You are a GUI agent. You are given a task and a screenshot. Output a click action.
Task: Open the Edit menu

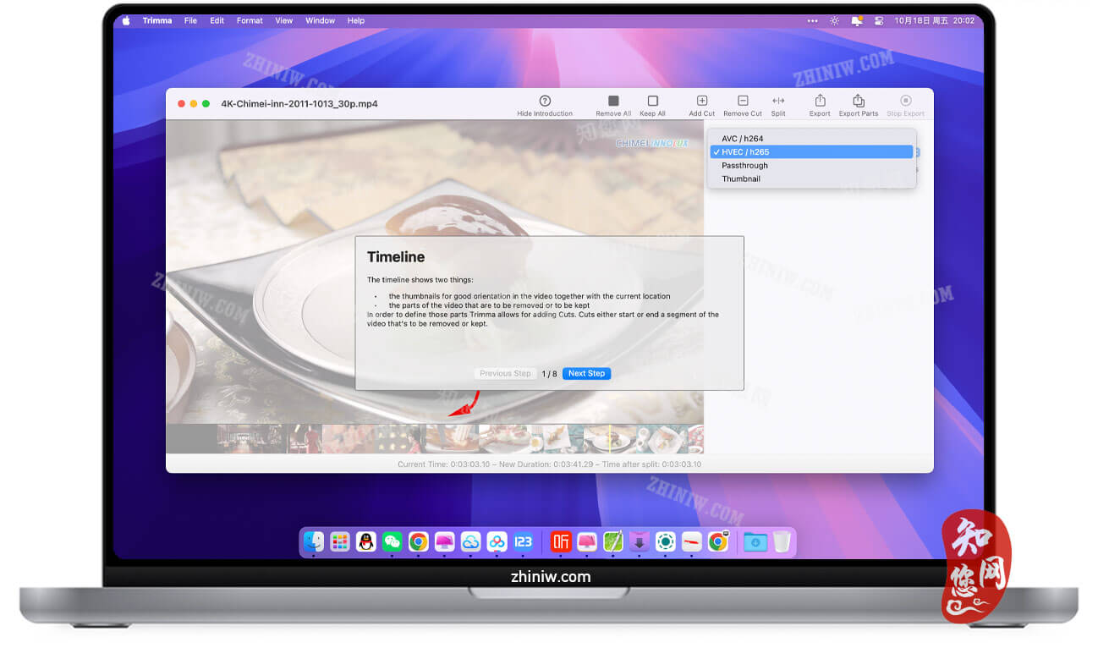217,21
